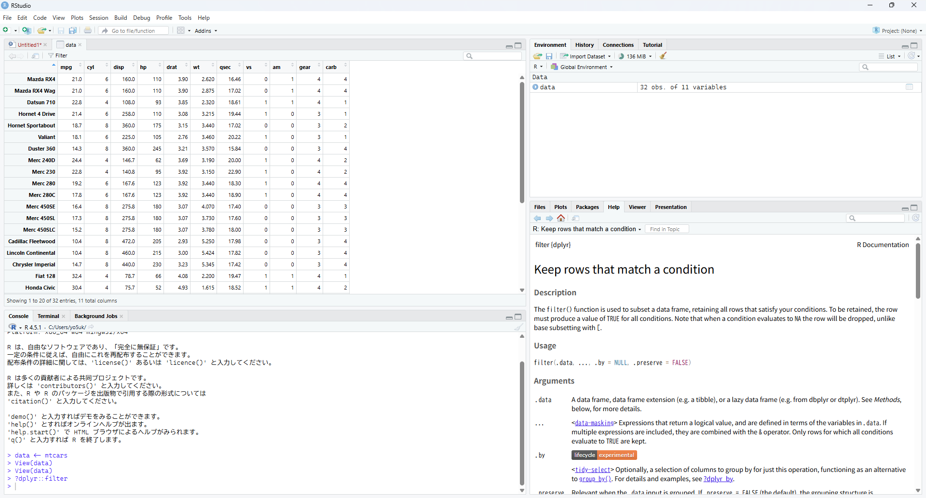
Task: Click the print icon in main toolbar
Action: tap(88, 30)
